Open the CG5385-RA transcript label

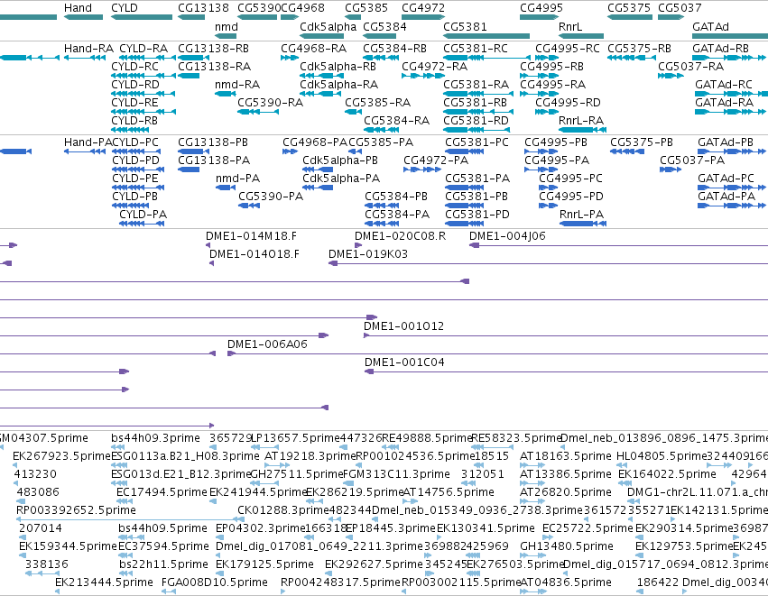(377, 103)
